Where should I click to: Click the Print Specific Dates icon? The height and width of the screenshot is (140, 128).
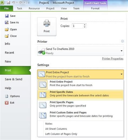pos(43,95)
